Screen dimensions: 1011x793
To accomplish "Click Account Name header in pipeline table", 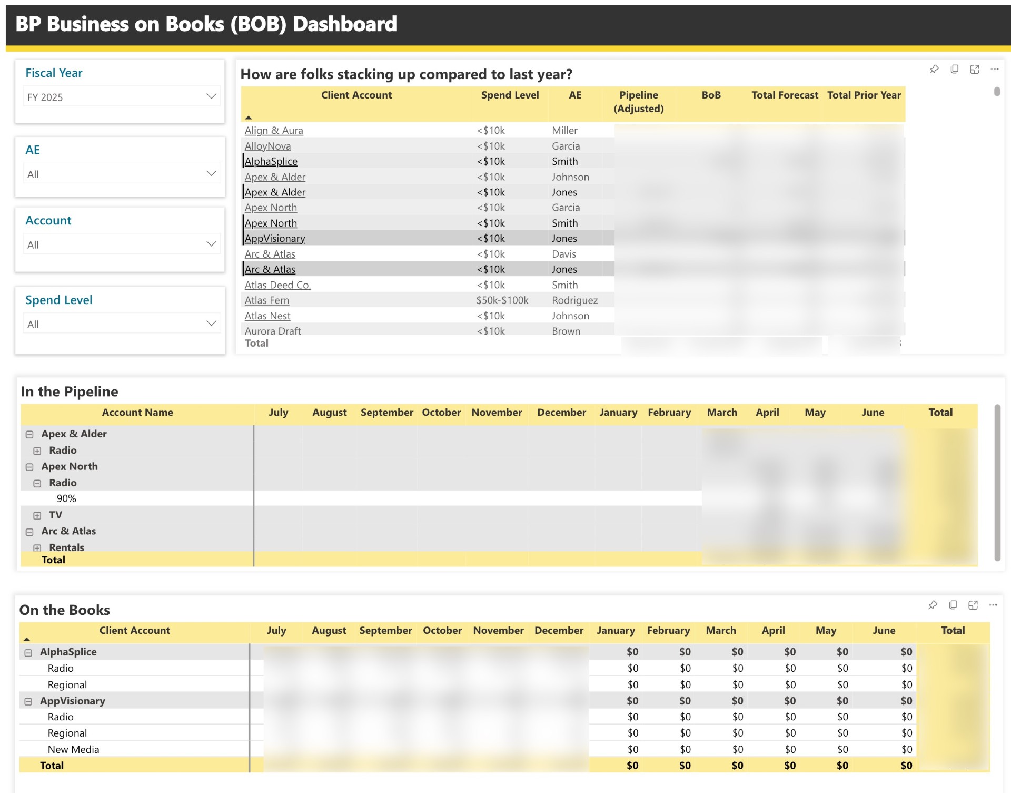I will 137,412.
